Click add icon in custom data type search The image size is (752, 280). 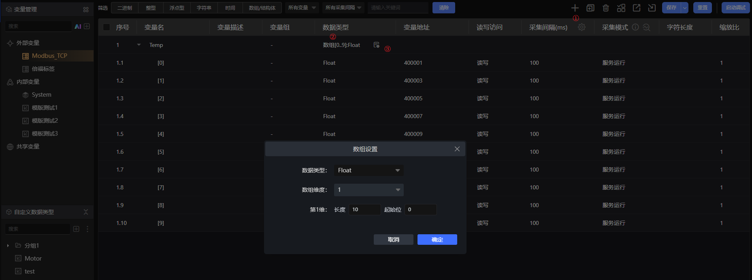[x=76, y=229]
